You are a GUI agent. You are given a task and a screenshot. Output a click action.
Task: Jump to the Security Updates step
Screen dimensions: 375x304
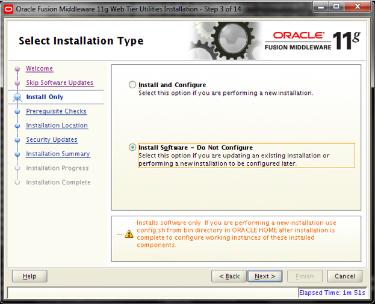pyautogui.click(x=52, y=139)
